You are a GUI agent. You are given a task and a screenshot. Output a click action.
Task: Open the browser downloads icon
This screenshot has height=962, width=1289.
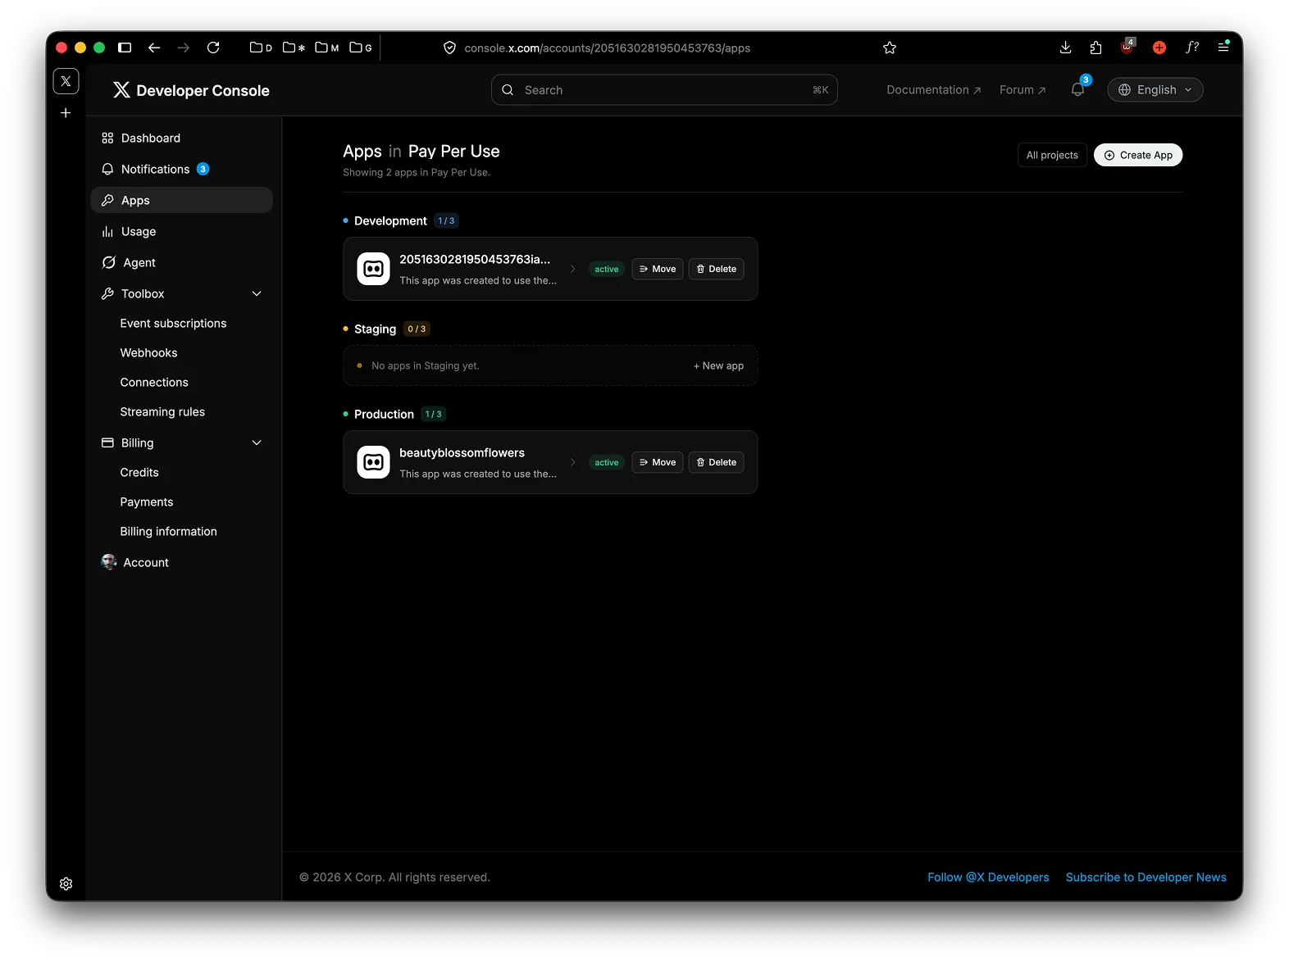(1065, 48)
